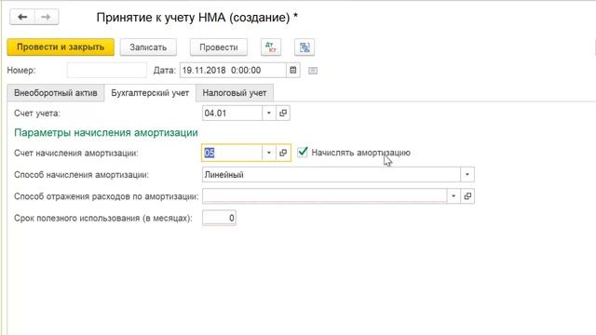Click the Счет учета: label

pyautogui.click(x=37, y=114)
